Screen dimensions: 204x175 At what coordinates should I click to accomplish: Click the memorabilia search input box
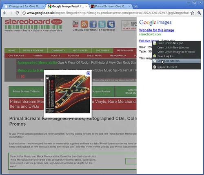point(131,161)
